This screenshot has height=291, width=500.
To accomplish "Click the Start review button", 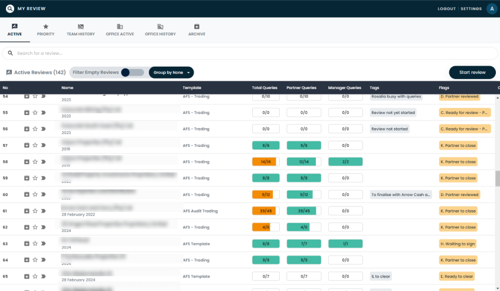I will point(472,72).
